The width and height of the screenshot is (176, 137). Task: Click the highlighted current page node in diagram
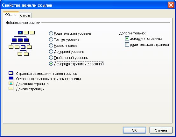pyautogui.click(x=23, y=47)
